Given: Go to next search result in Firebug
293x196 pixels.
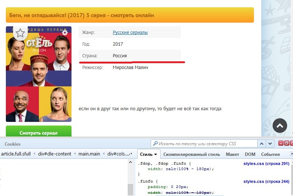Looking at the screenshot, I should coord(270,144).
